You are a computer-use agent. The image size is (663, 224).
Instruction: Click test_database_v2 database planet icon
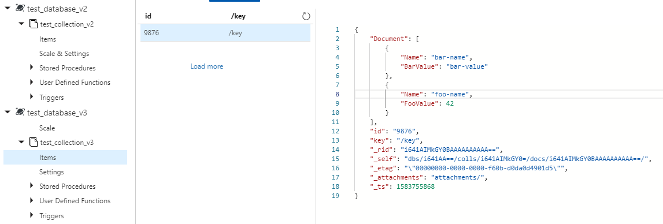coord(20,8)
